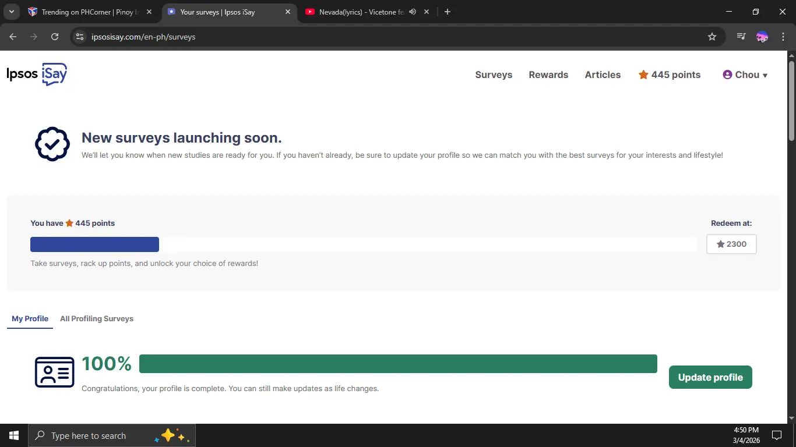Click the purple user avatar icon next to Chou
796x447 pixels.
pos(727,74)
